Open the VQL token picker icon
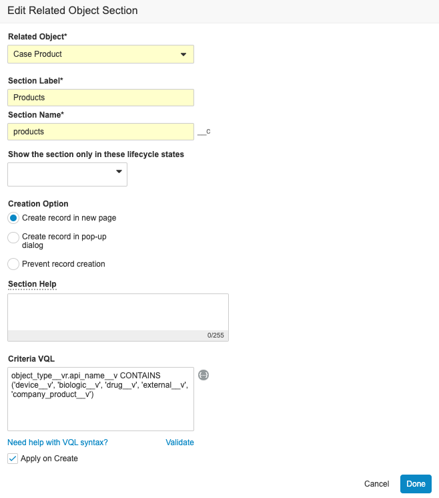The image size is (439, 498). click(203, 375)
